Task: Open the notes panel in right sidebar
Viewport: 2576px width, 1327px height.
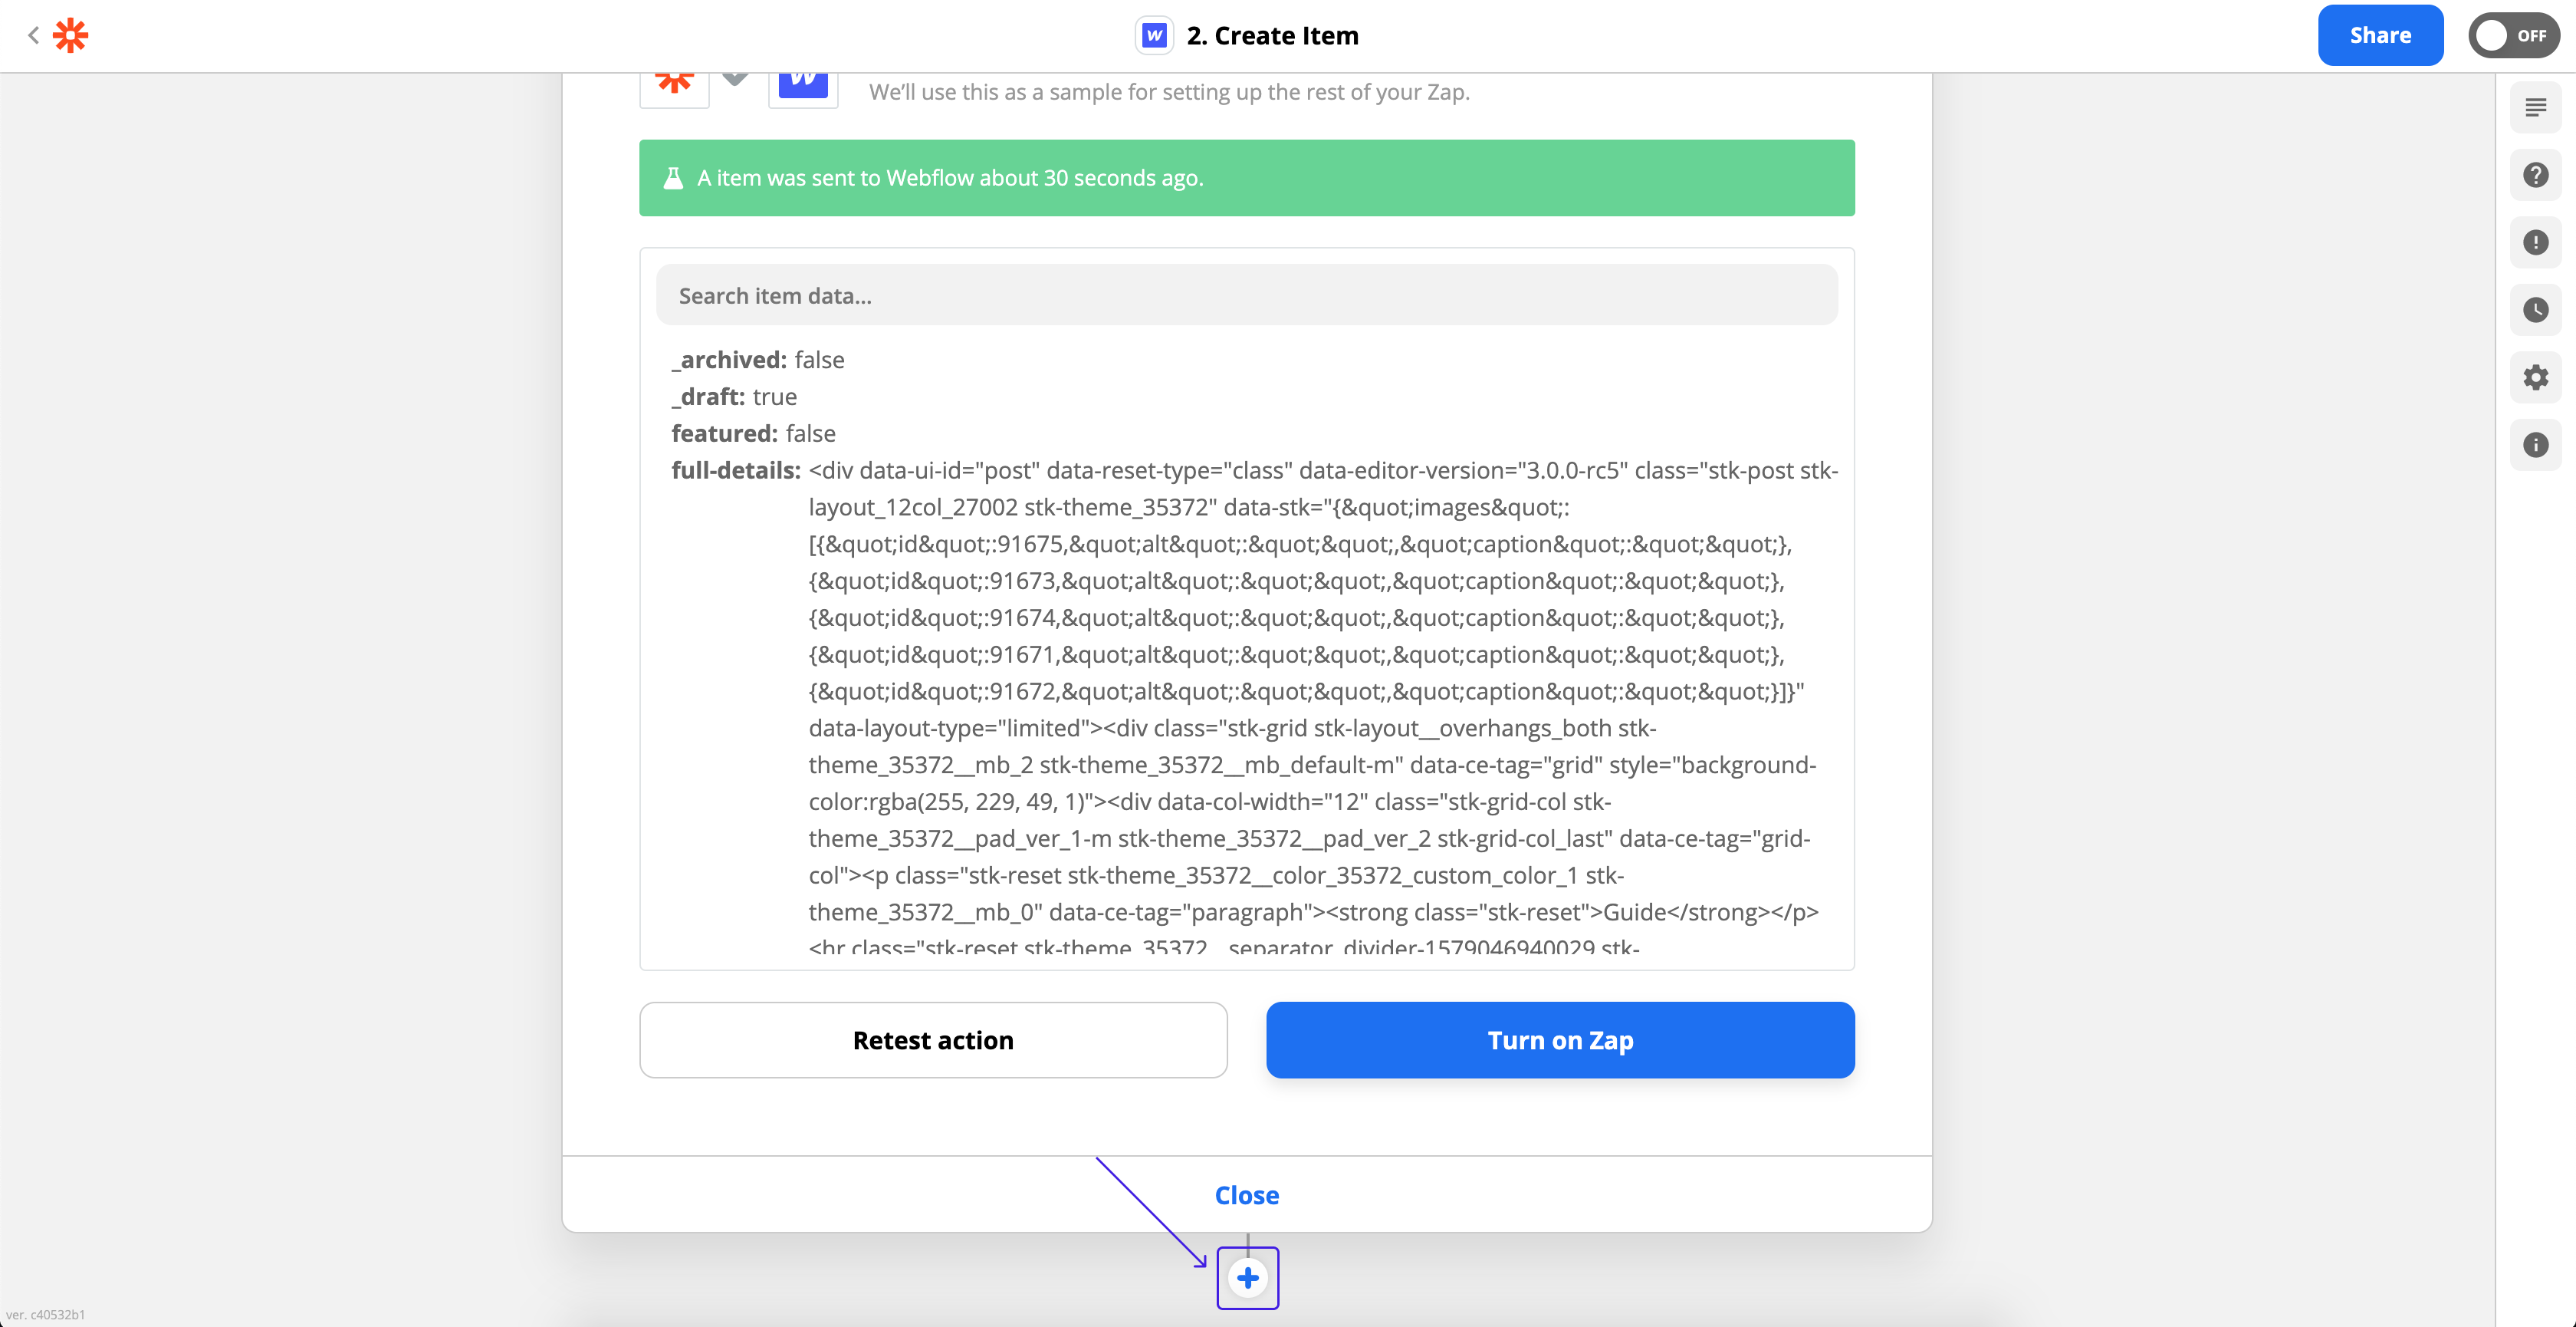Action: pos(2537,107)
